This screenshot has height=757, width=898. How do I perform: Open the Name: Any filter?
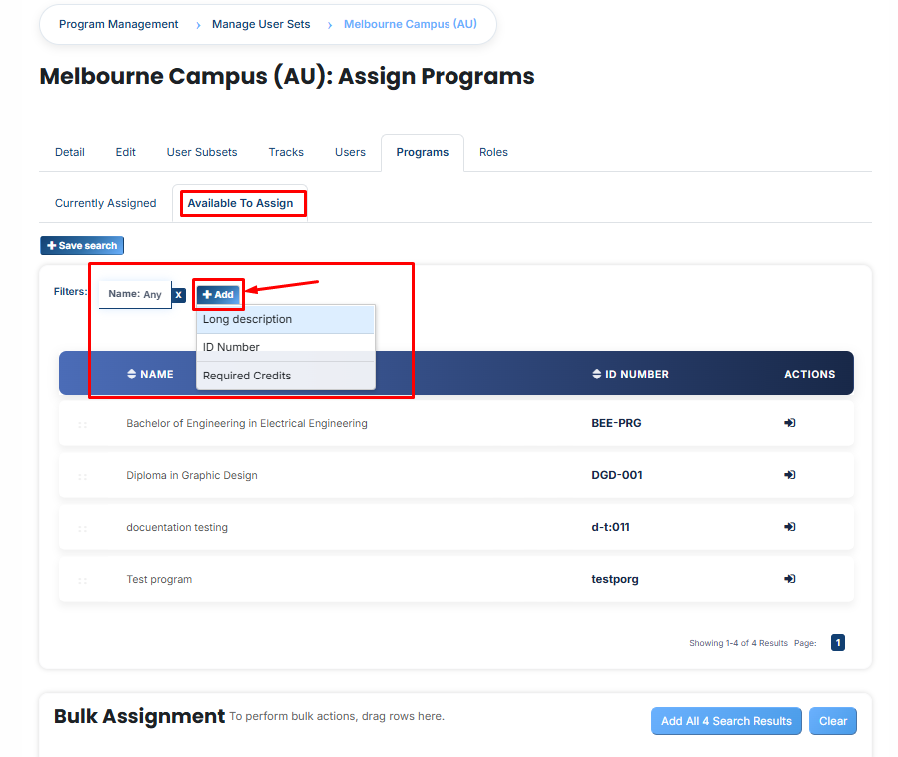(135, 294)
